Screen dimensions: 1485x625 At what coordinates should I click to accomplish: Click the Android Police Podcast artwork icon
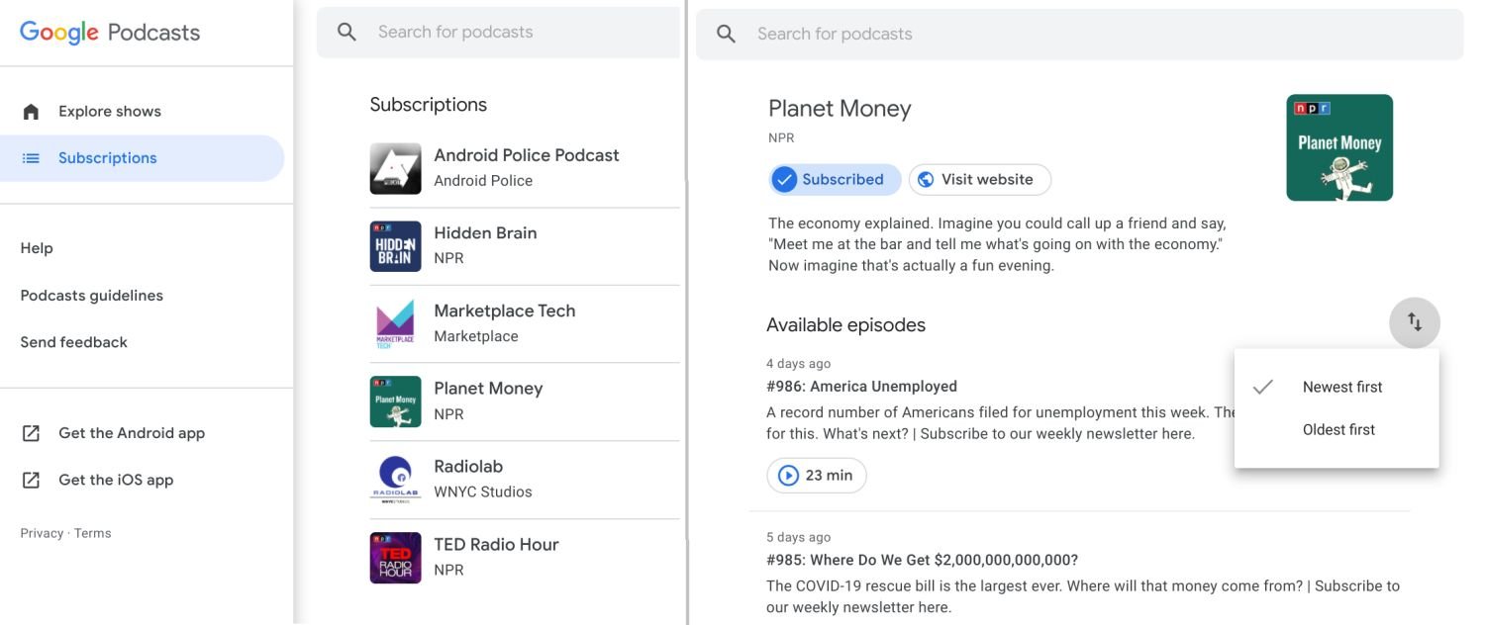pyautogui.click(x=395, y=168)
